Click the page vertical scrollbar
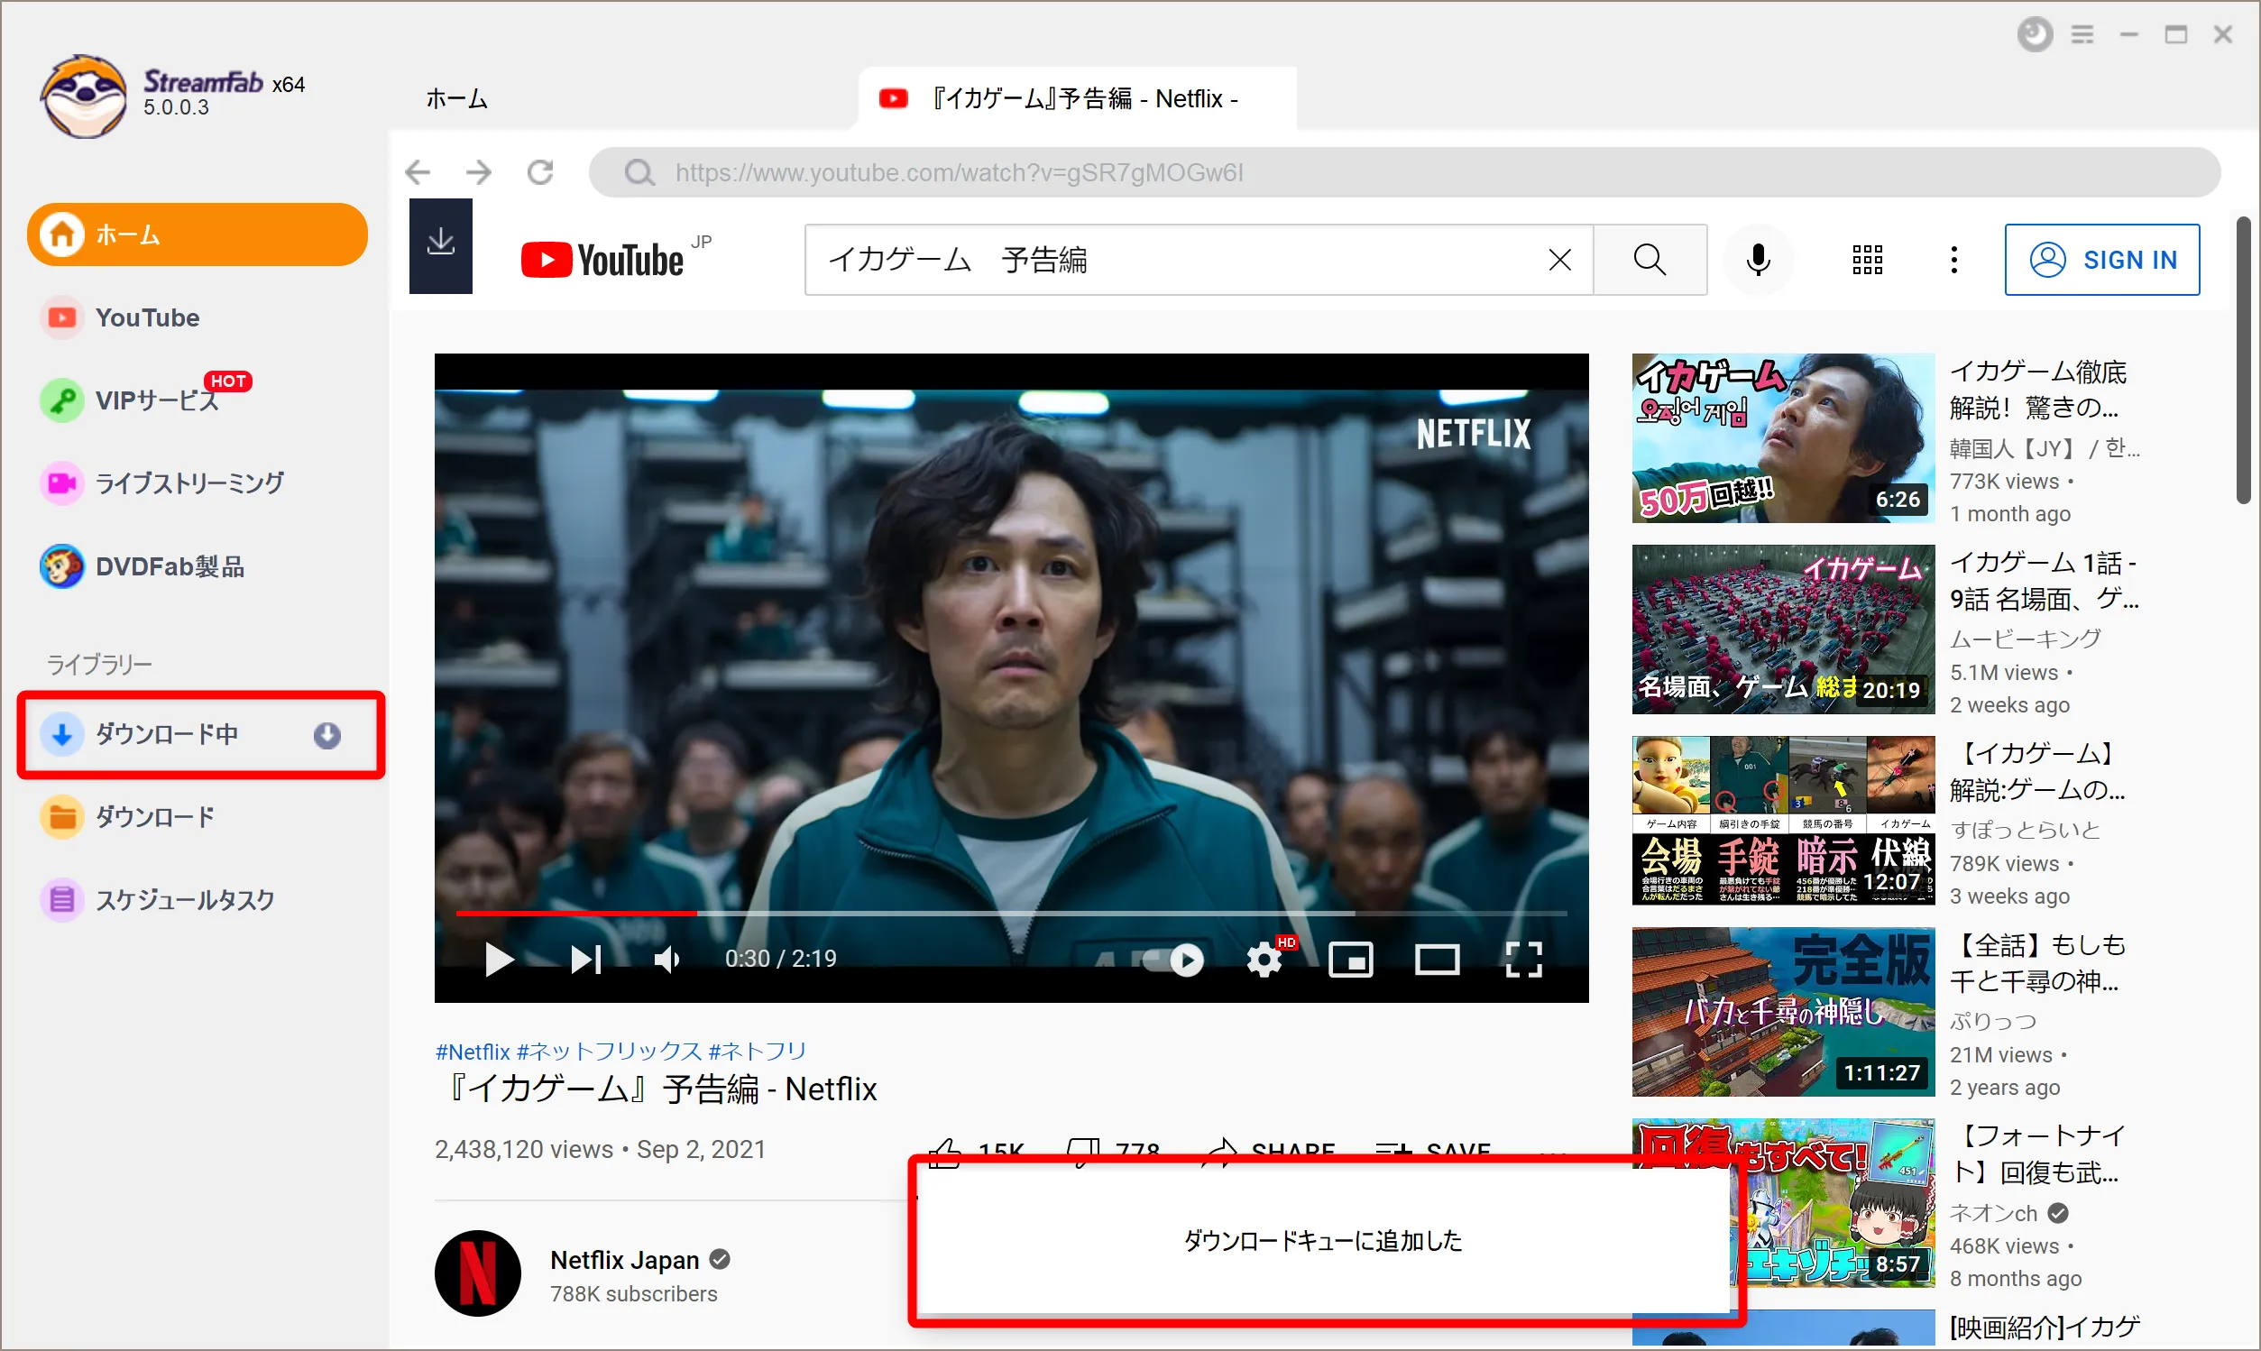This screenshot has height=1351, width=2261. click(2244, 360)
